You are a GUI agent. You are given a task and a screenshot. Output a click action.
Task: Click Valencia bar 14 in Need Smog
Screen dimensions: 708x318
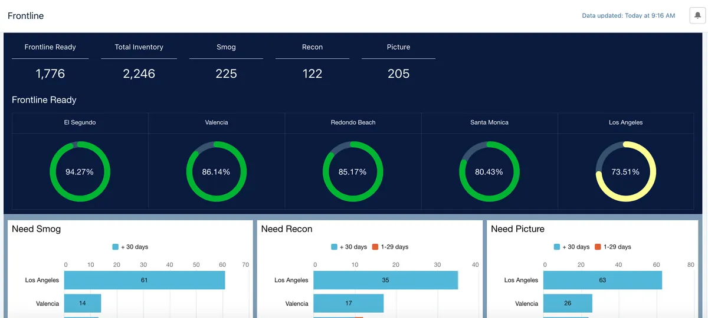pyautogui.click(x=83, y=303)
